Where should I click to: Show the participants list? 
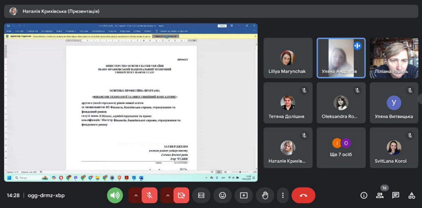(380, 195)
